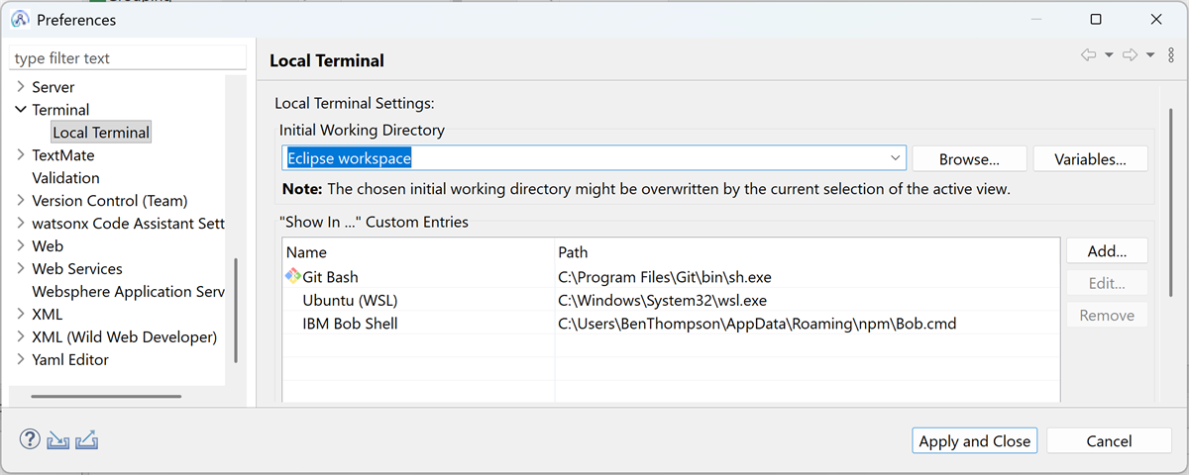This screenshot has width=1189, height=475.
Task: Click Apply and Close
Action: (x=974, y=441)
